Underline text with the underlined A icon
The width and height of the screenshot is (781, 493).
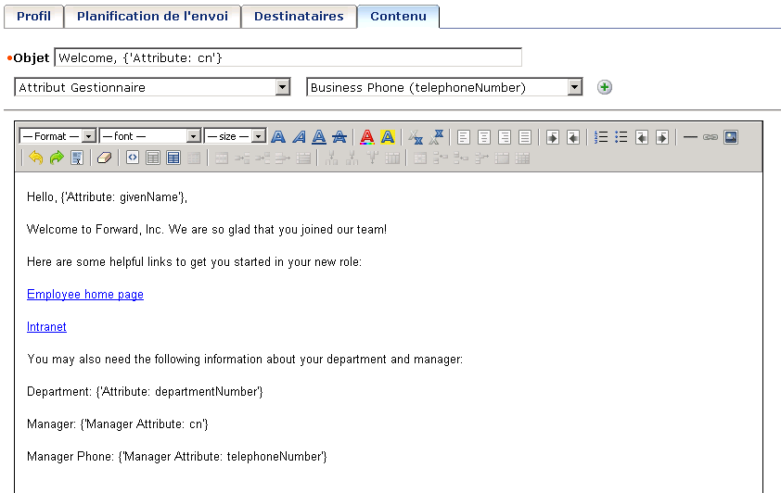(x=319, y=137)
